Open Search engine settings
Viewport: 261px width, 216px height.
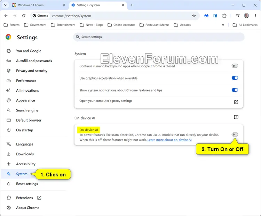tap(27, 110)
